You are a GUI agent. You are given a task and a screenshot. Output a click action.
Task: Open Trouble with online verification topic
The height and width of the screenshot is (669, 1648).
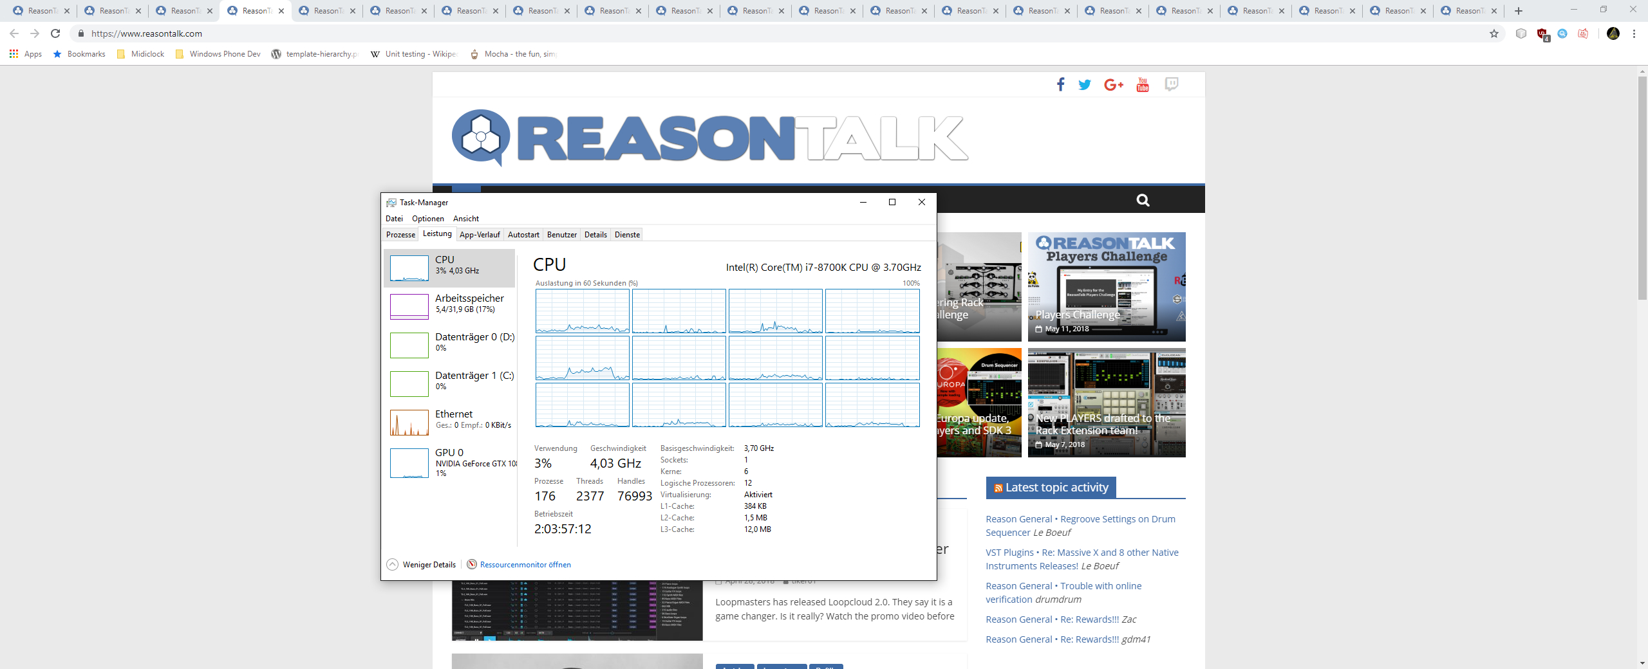tap(1063, 592)
